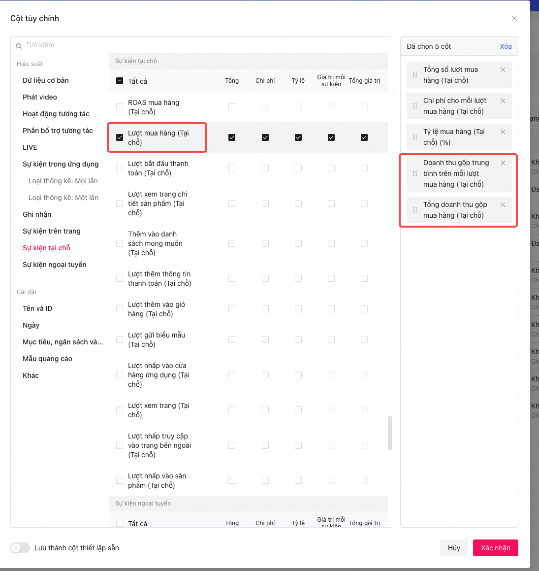
Task: Click the Xác nhận button
Action: 495,548
